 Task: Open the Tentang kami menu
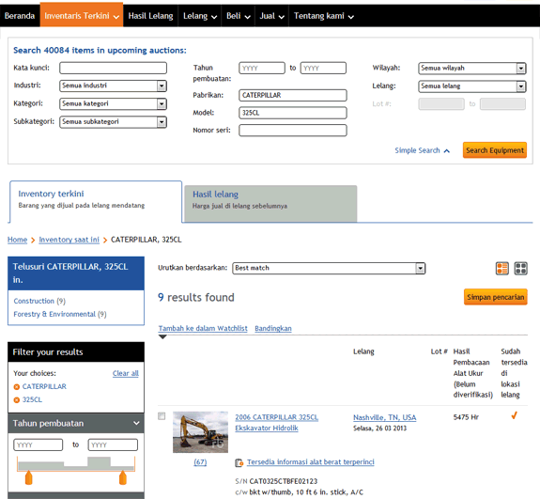(323, 16)
